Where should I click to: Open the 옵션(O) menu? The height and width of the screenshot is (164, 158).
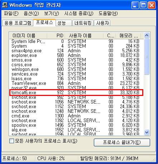[31, 13]
